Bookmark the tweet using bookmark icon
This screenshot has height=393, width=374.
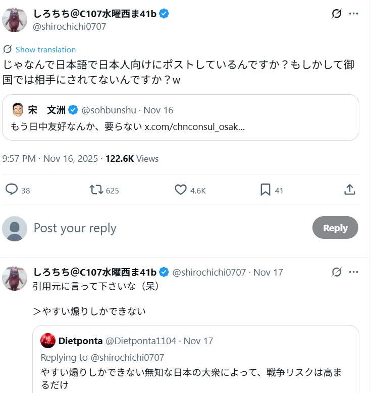265,190
